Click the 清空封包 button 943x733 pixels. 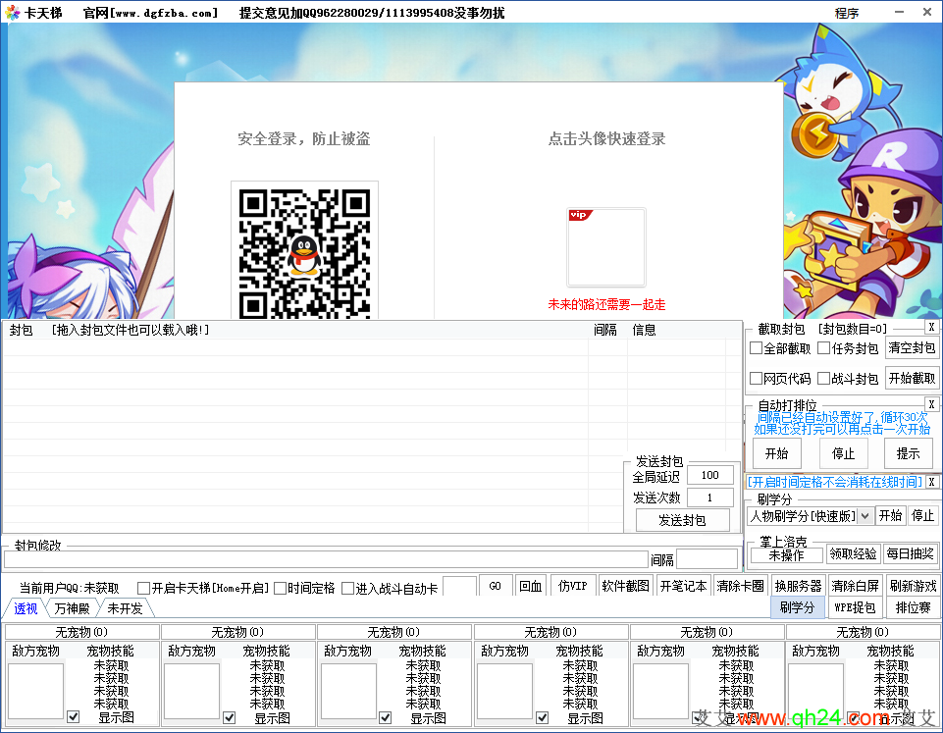pyautogui.click(x=912, y=348)
